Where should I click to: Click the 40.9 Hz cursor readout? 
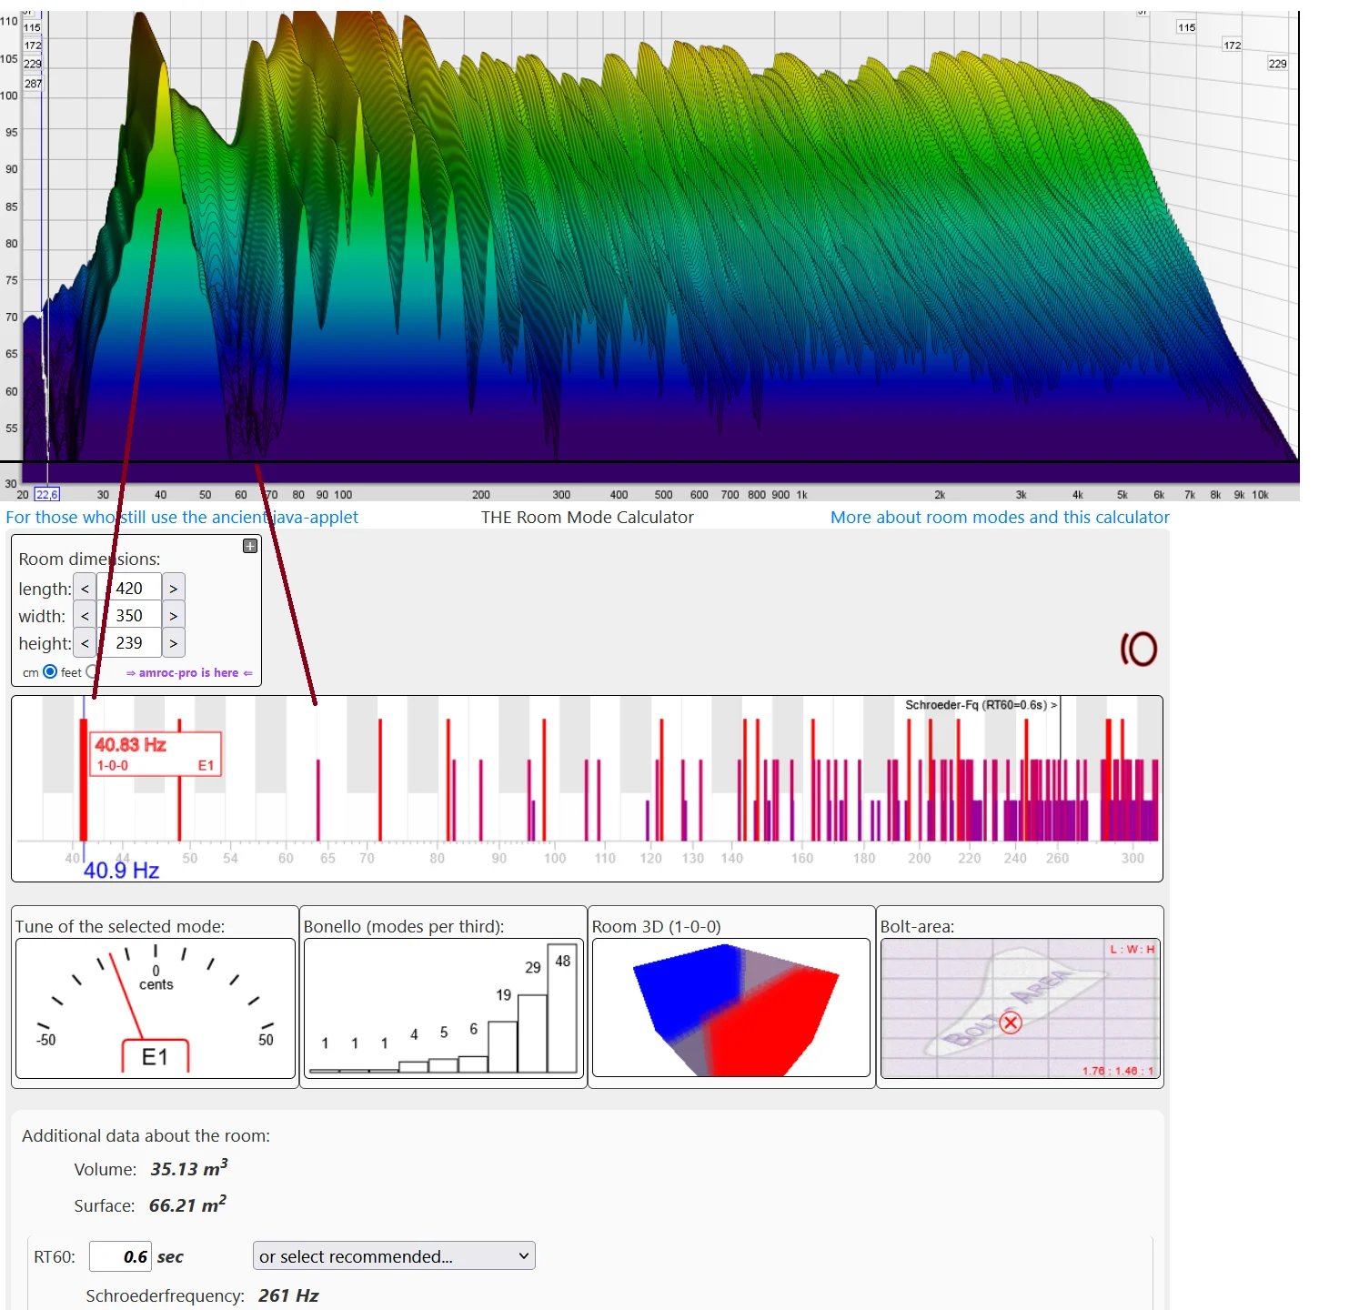pyautogui.click(x=121, y=871)
